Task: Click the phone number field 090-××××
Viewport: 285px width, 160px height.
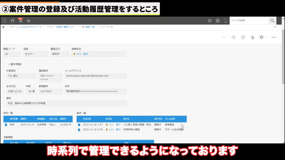Action: [x=50, y=78]
